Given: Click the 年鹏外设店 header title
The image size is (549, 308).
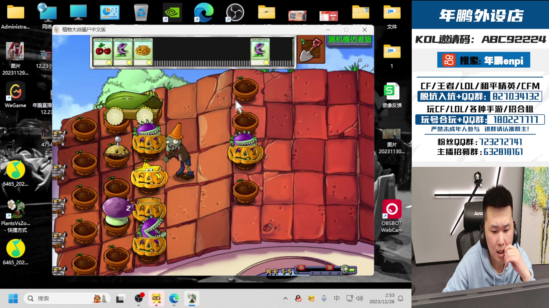Looking at the screenshot, I should [x=481, y=15].
